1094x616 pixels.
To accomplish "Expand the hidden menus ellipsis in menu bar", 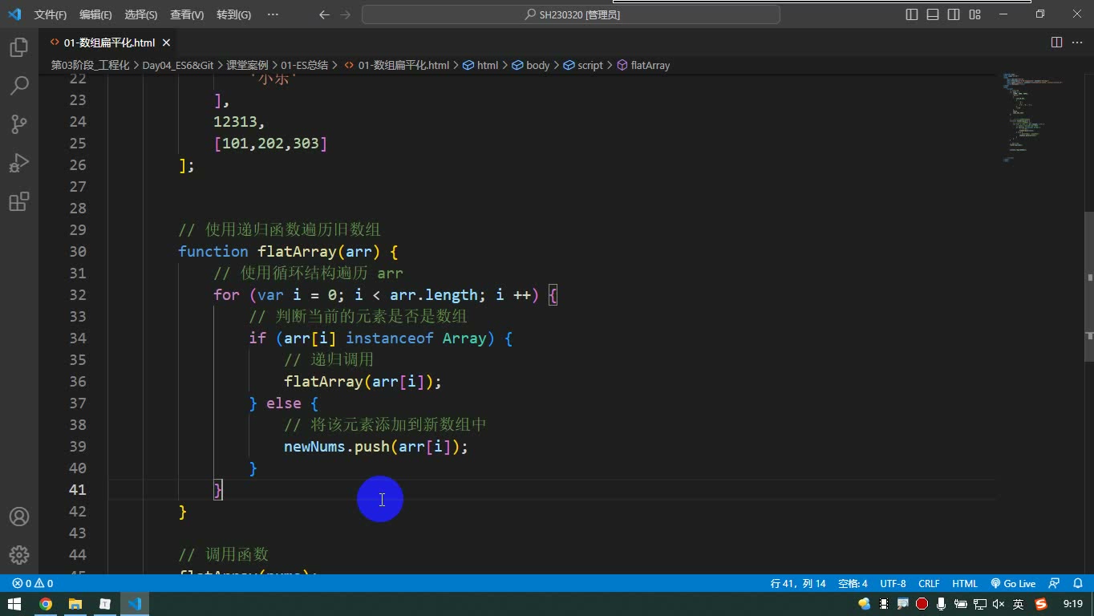I will click(273, 14).
